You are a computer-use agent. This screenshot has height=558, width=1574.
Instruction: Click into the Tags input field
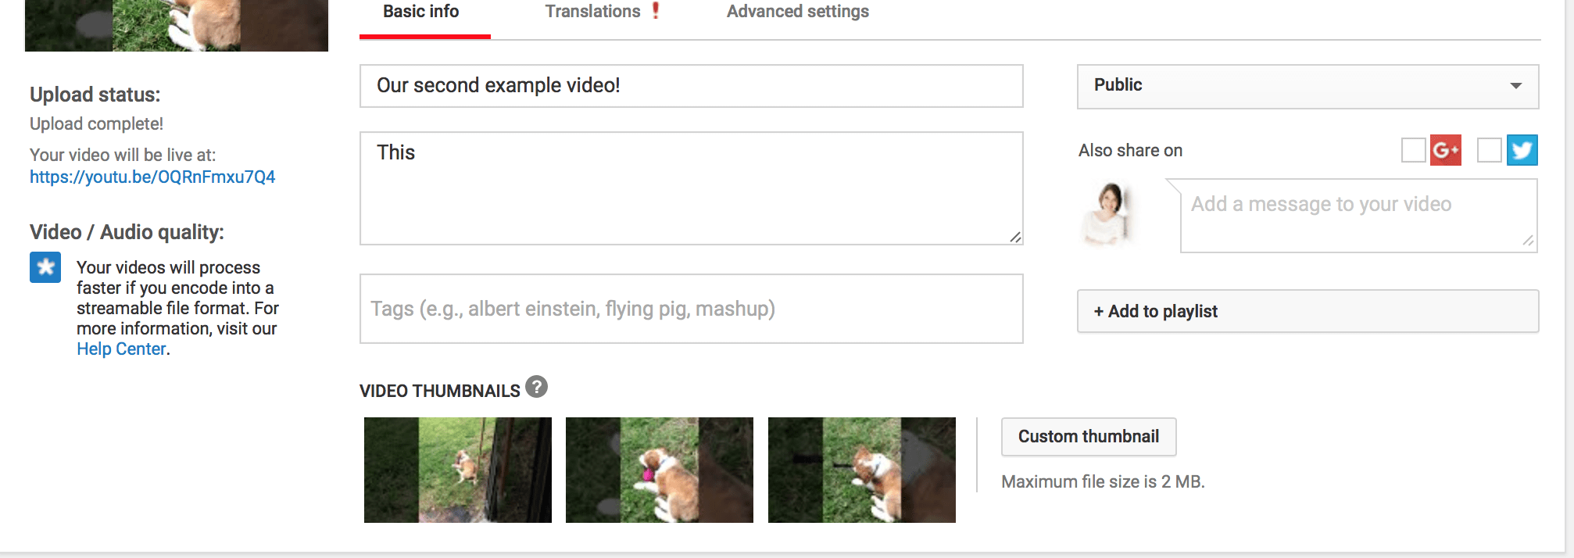(x=692, y=309)
